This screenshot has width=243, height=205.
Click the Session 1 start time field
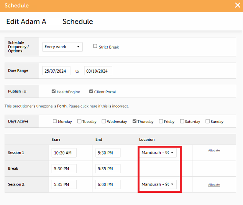[64, 153]
